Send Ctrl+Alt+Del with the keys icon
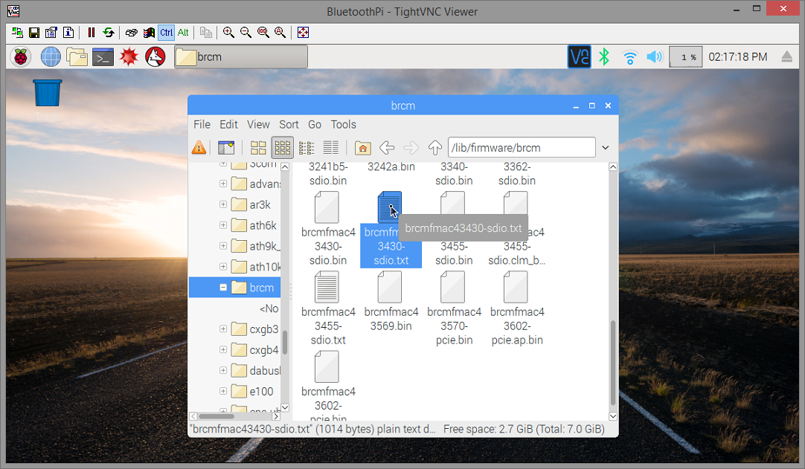 pyautogui.click(x=132, y=32)
